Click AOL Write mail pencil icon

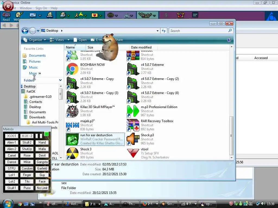(x=19, y=15)
